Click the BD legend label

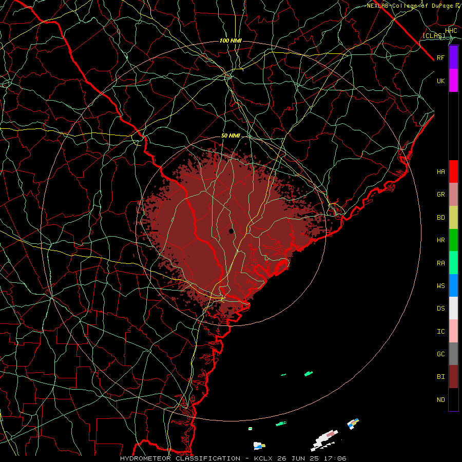pyautogui.click(x=440, y=217)
